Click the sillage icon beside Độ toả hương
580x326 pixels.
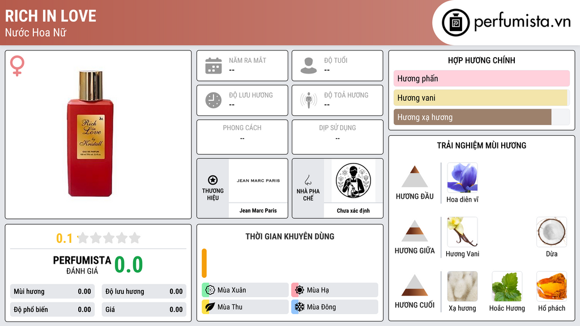tap(309, 100)
